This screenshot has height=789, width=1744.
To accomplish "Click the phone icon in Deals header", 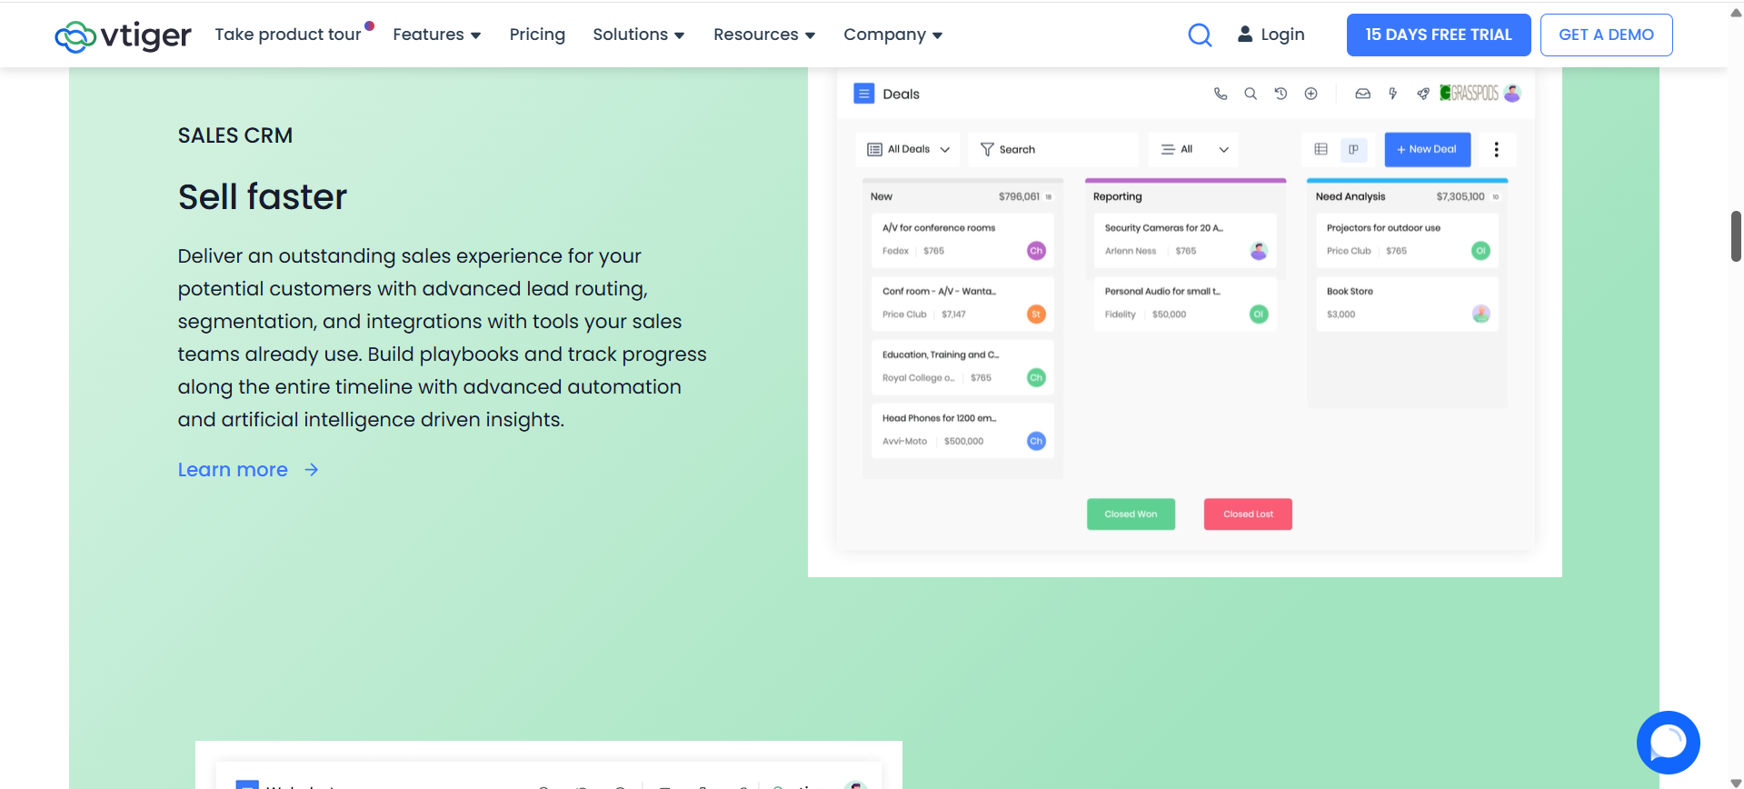I will 1221,94.
